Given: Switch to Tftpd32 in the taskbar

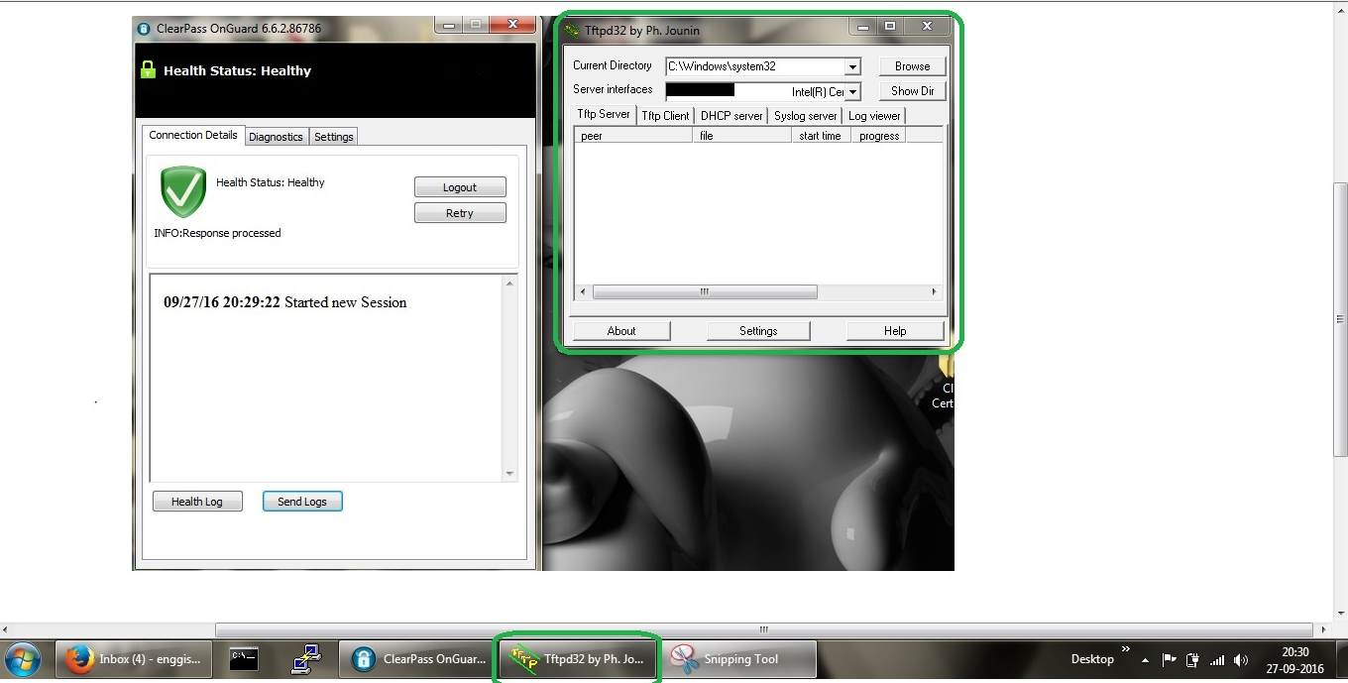Looking at the screenshot, I should point(577,659).
